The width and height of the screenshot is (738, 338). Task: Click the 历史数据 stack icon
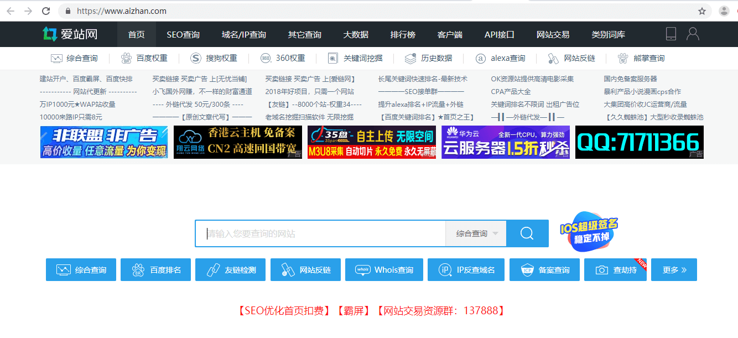410,58
